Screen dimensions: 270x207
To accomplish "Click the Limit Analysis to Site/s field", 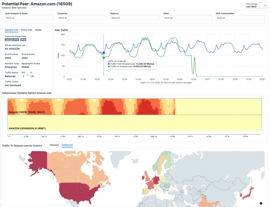I will pos(29,18).
